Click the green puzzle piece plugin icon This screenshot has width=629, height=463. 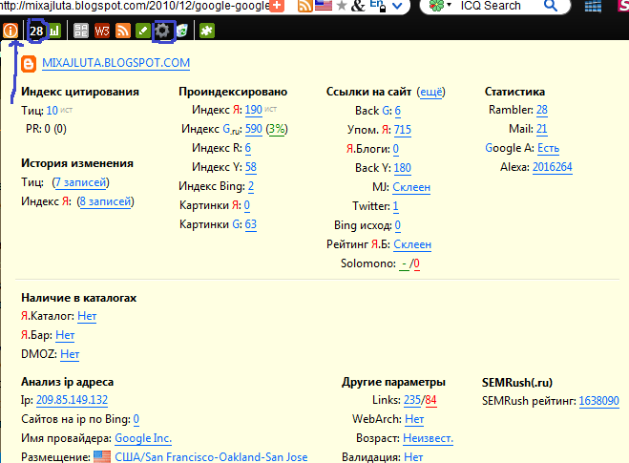coord(207,31)
